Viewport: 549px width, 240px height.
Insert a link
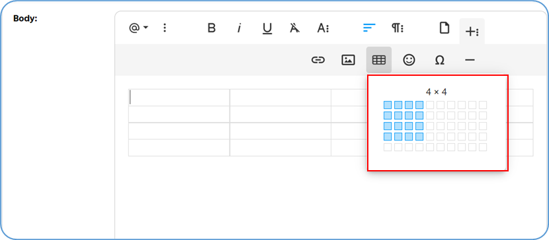[x=318, y=60]
